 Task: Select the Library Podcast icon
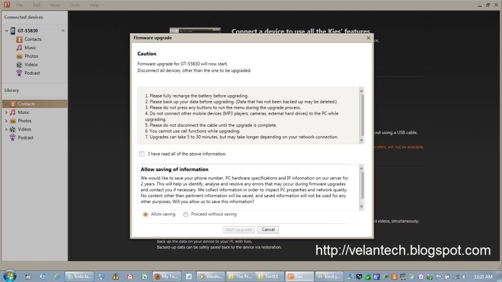pyautogui.click(x=12, y=138)
